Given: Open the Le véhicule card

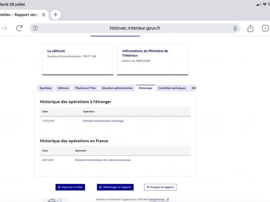Looking at the screenshot, I should [x=78, y=59].
